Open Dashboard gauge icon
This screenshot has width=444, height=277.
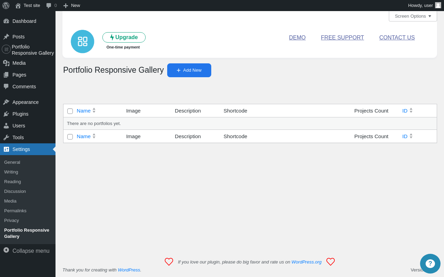pyautogui.click(x=6, y=21)
